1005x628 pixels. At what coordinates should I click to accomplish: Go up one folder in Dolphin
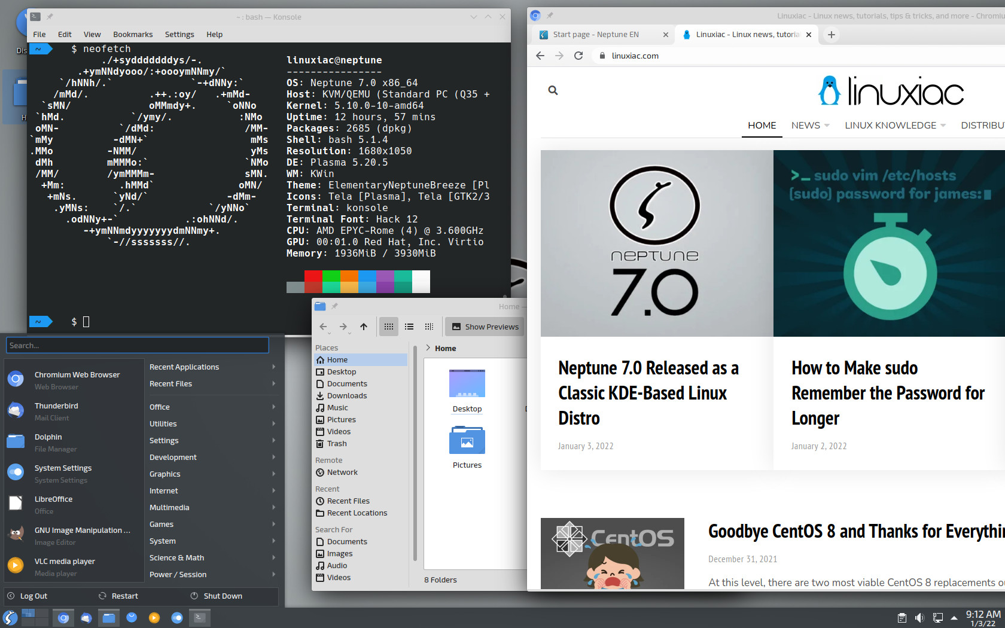pyautogui.click(x=364, y=327)
